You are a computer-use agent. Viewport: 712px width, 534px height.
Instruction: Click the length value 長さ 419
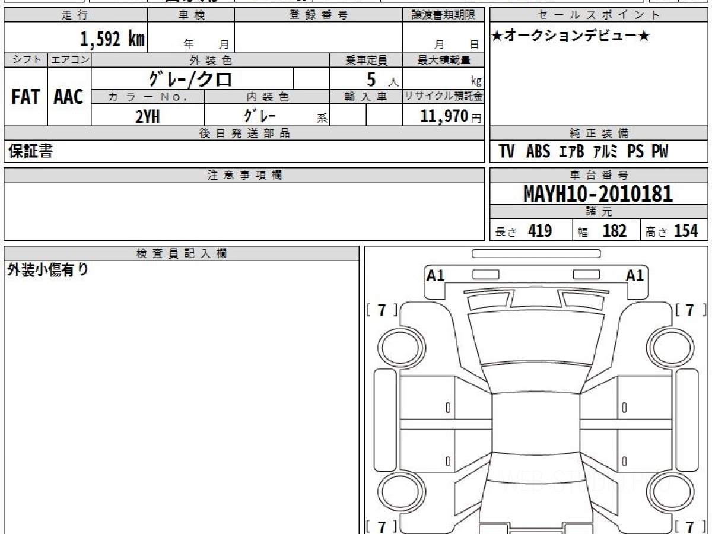[x=524, y=231]
